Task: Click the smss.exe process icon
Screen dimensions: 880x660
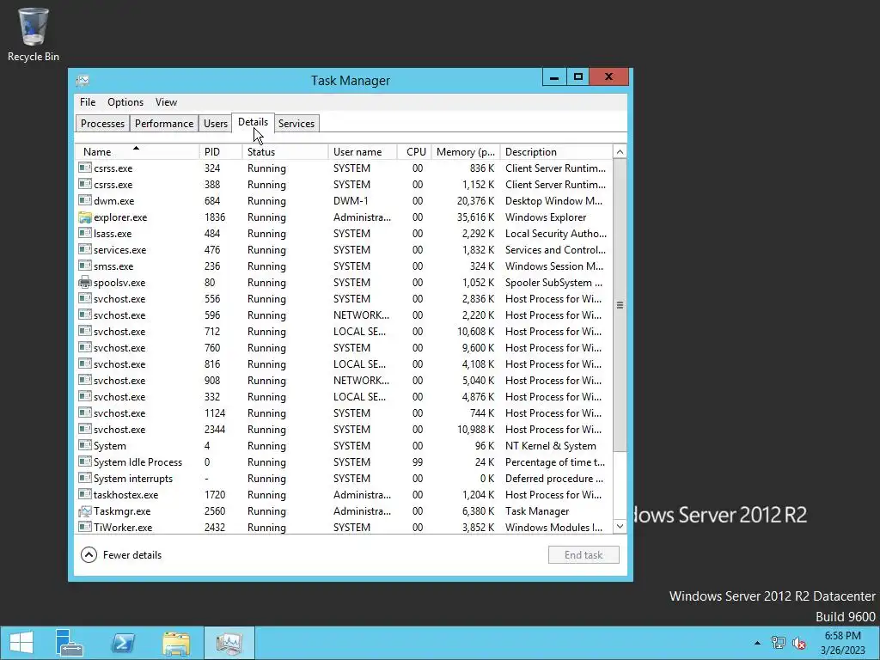Action: (x=85, y=266)
